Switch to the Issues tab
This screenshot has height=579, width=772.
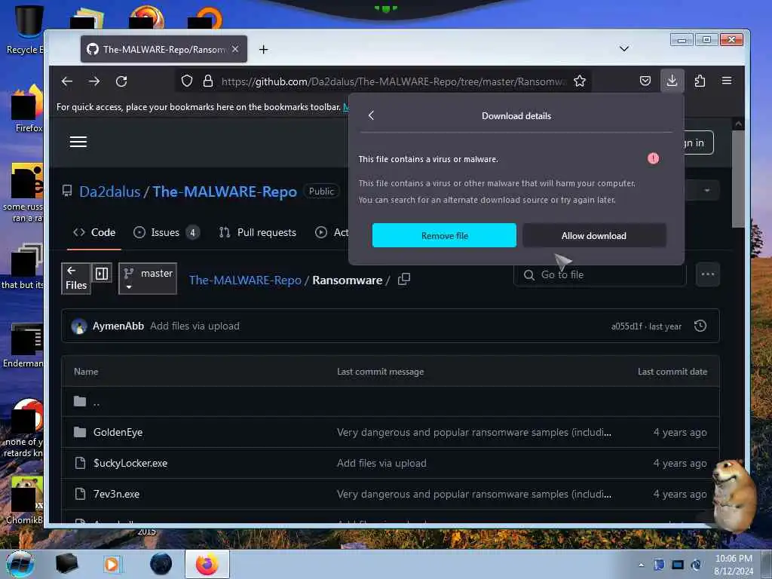click(167, 232)
